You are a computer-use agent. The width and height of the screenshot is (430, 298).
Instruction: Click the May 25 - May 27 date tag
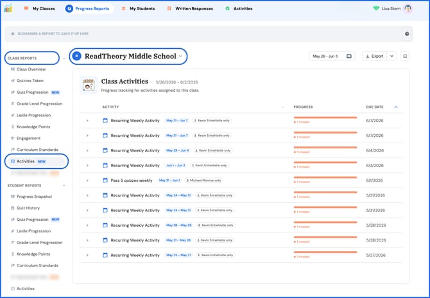click(178, 255)
